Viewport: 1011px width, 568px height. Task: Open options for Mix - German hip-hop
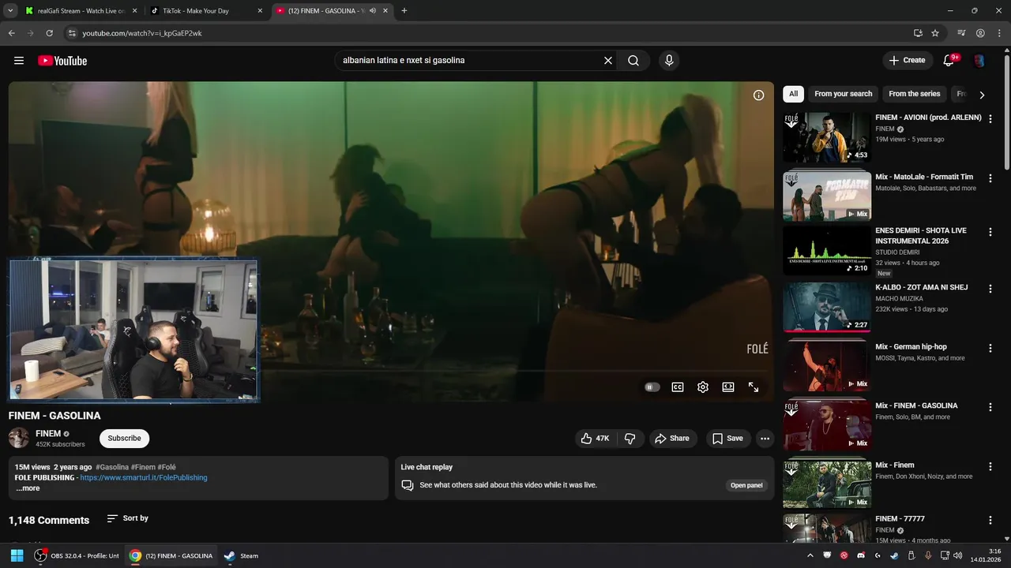pos(990,348)
